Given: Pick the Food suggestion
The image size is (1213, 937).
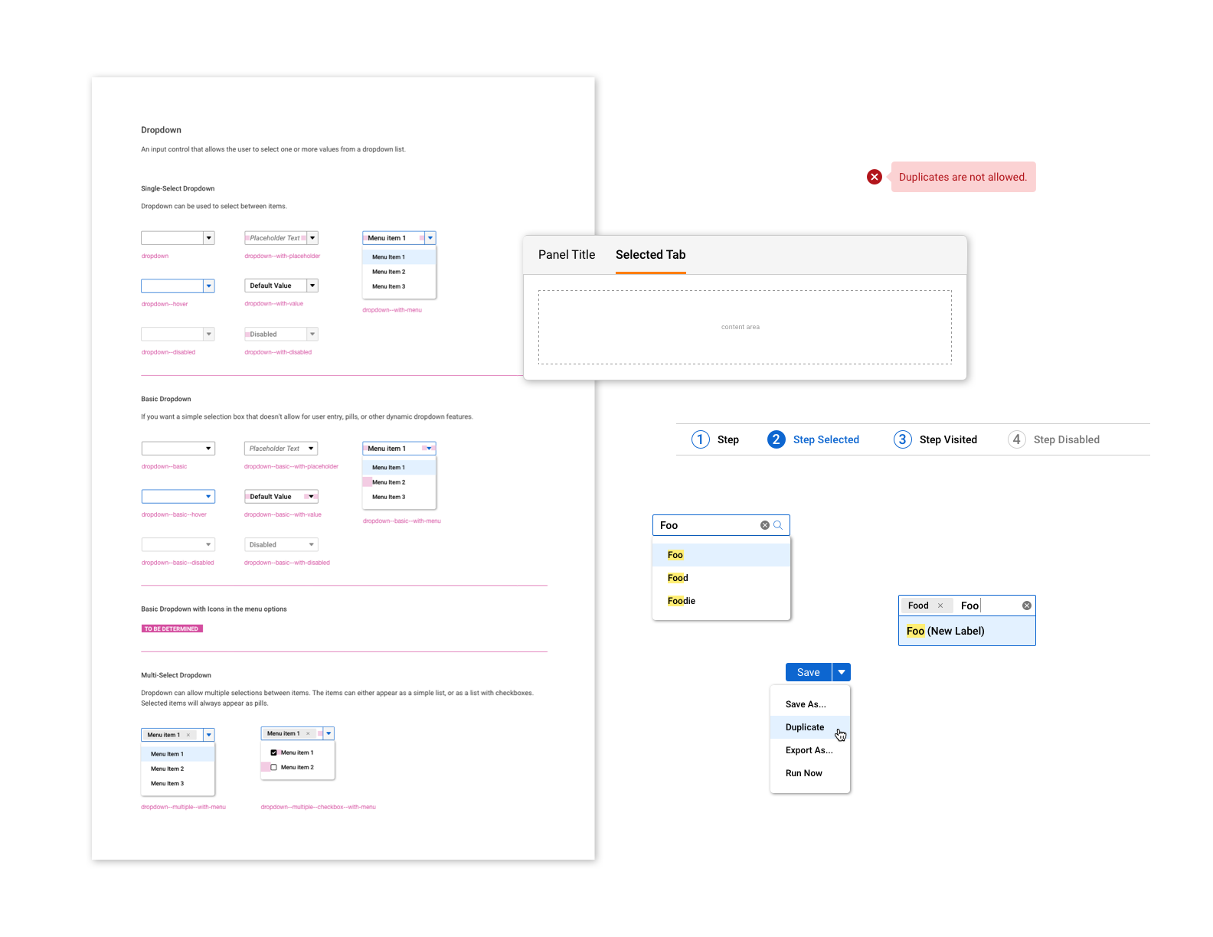Looking at the screenshot, I should pos(721,578).
